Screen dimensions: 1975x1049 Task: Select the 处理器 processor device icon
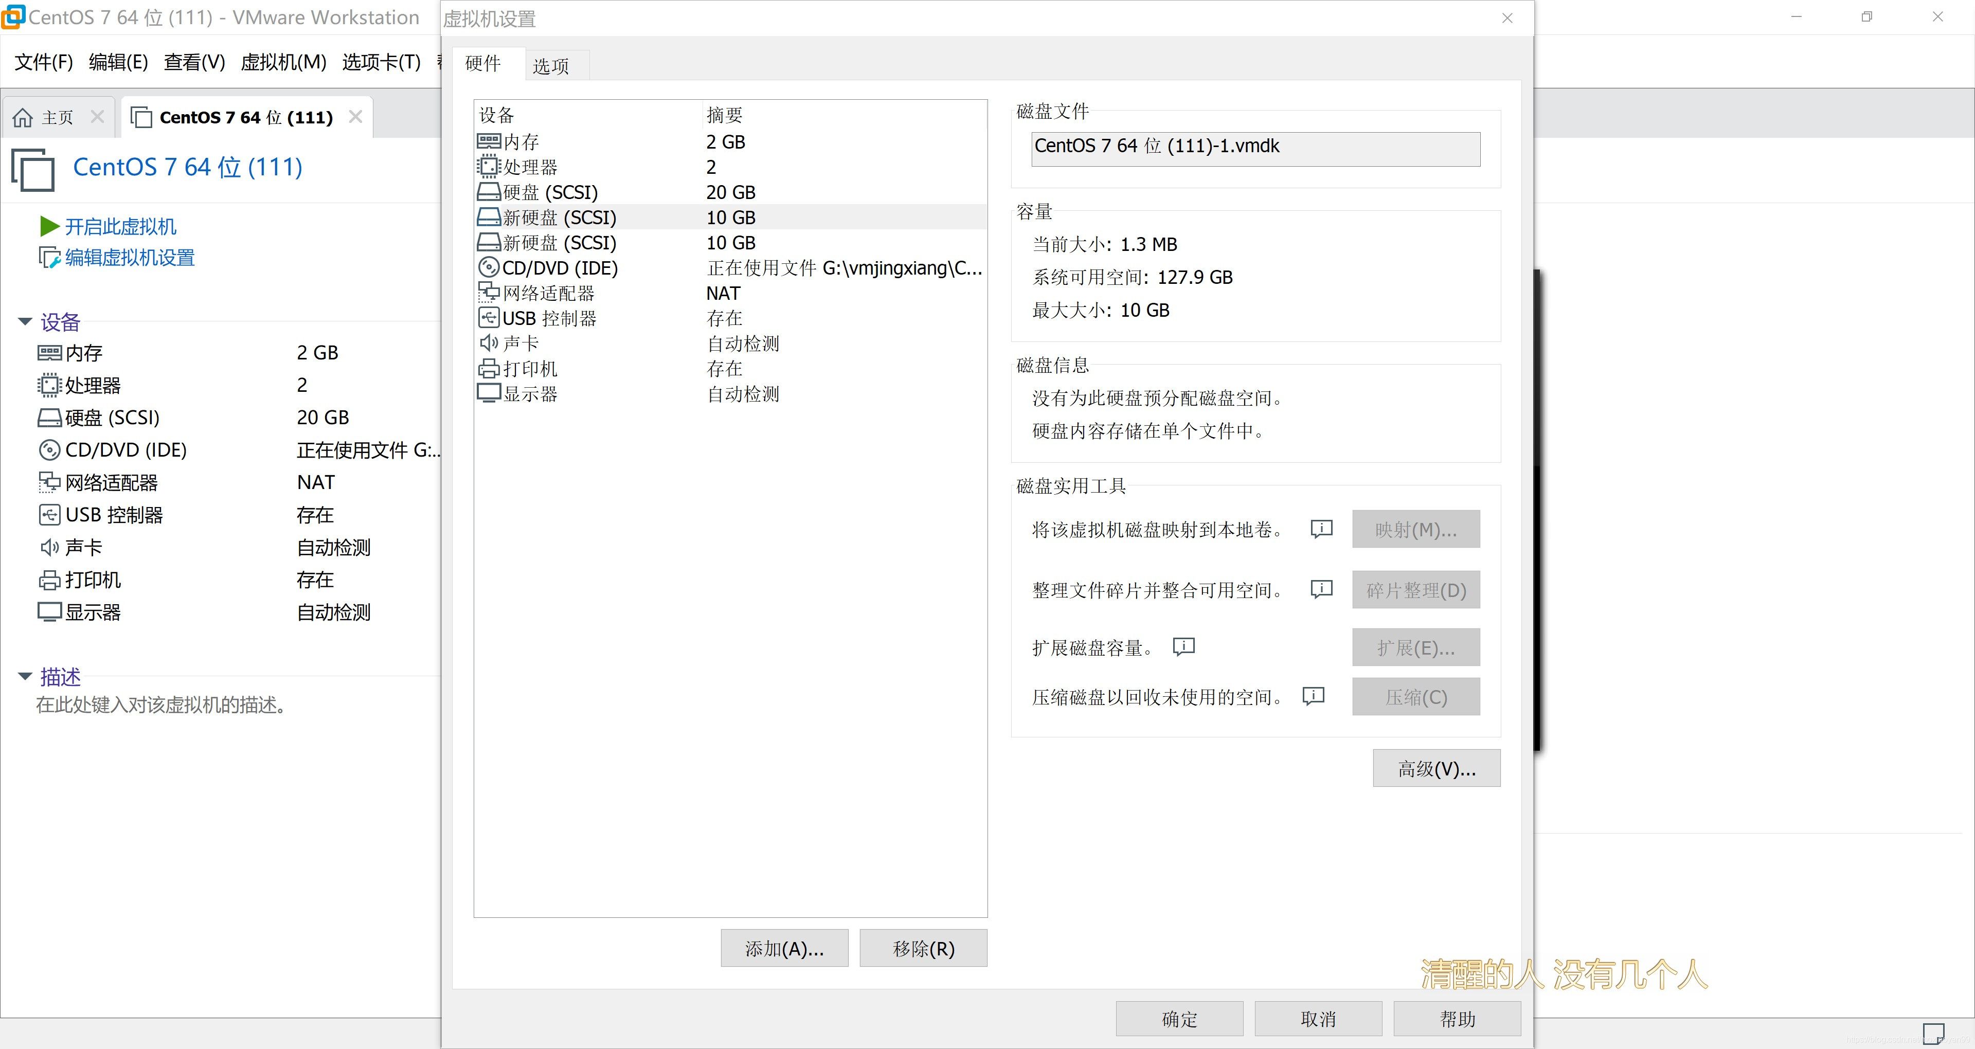[489, 167]
